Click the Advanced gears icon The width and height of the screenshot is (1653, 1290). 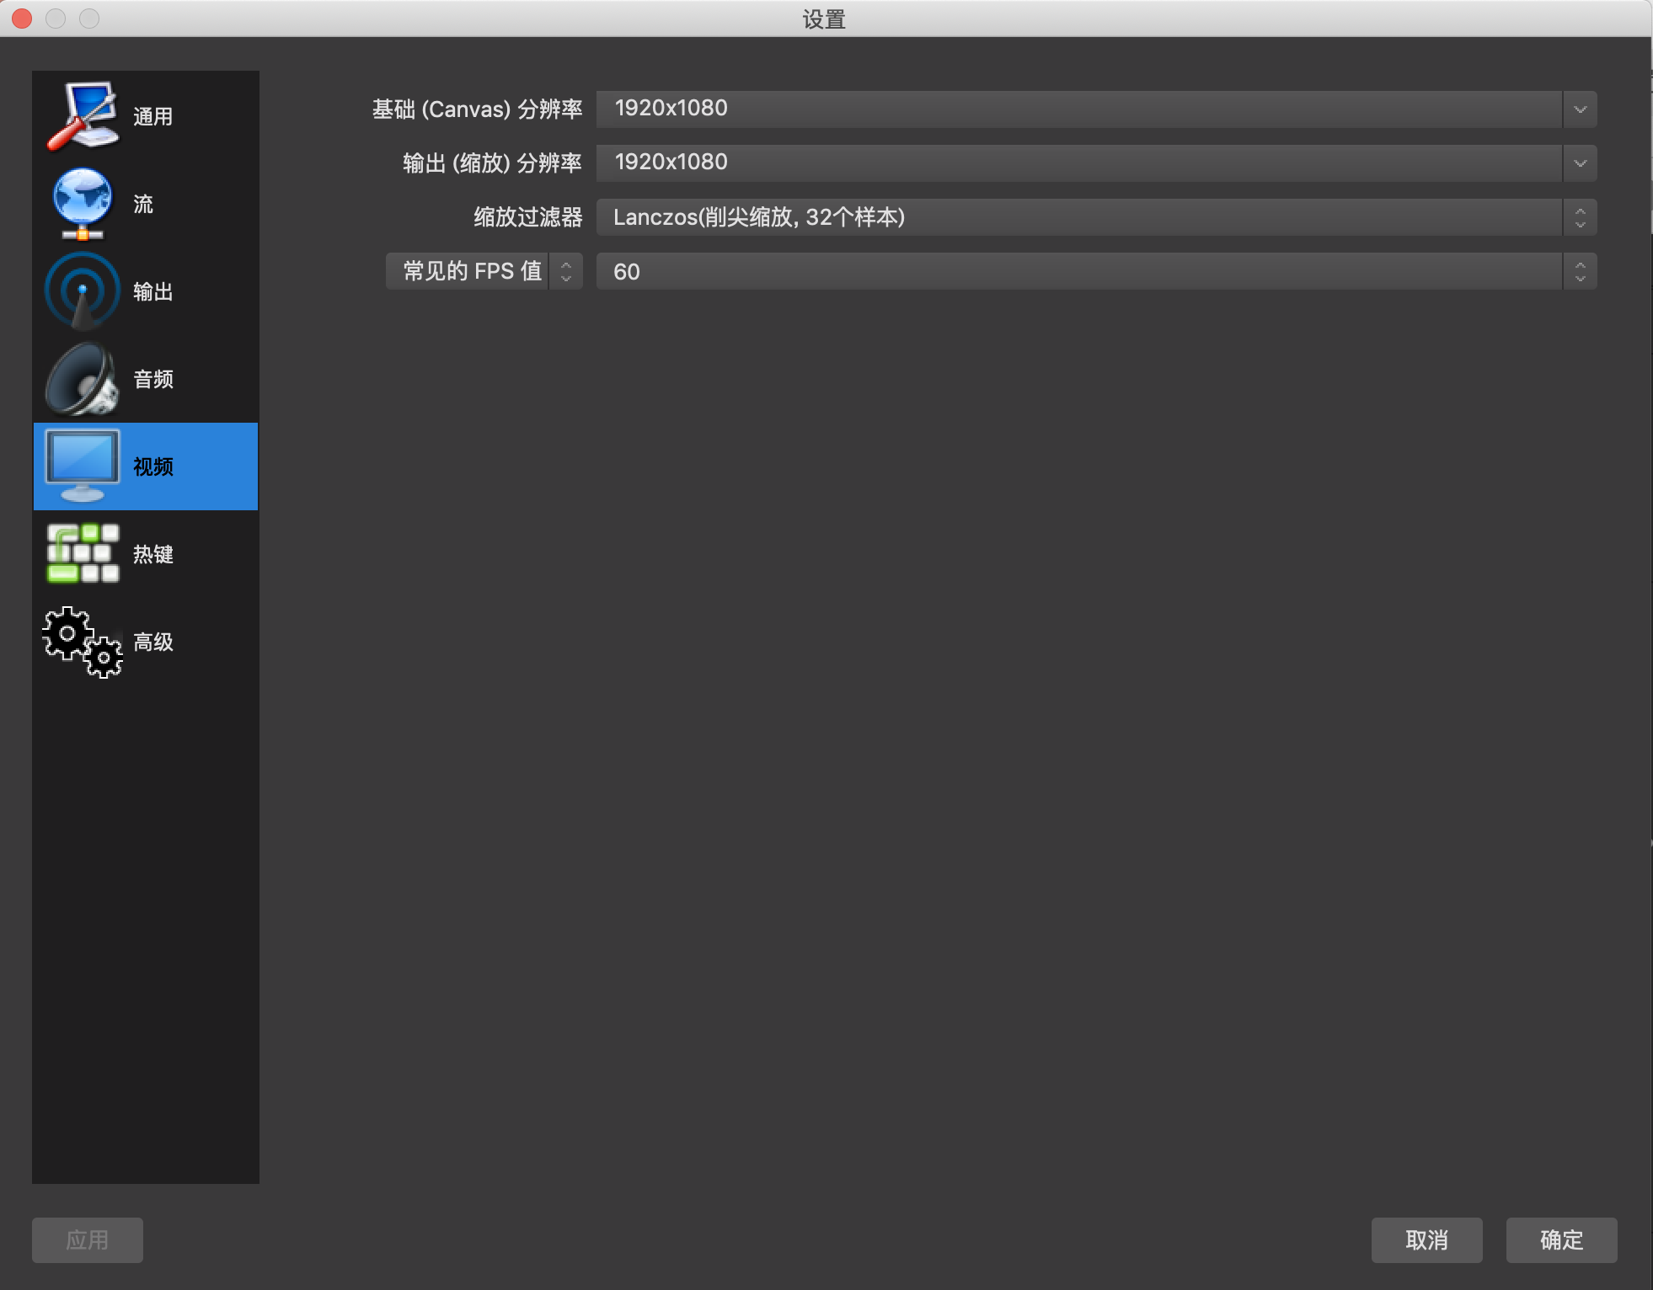pos(82,642)
